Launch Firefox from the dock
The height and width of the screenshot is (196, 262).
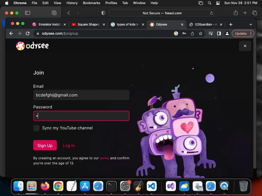pyautogui.click(x=45, y=186)
